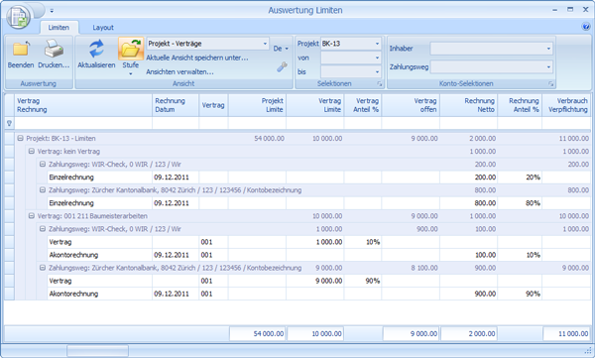The width and height of the screenshot is (595, 358).
Task: Collapse Zürcher Kantonalbank group under Baumeisterarbeiten
Action: click(x=43, y=268)
